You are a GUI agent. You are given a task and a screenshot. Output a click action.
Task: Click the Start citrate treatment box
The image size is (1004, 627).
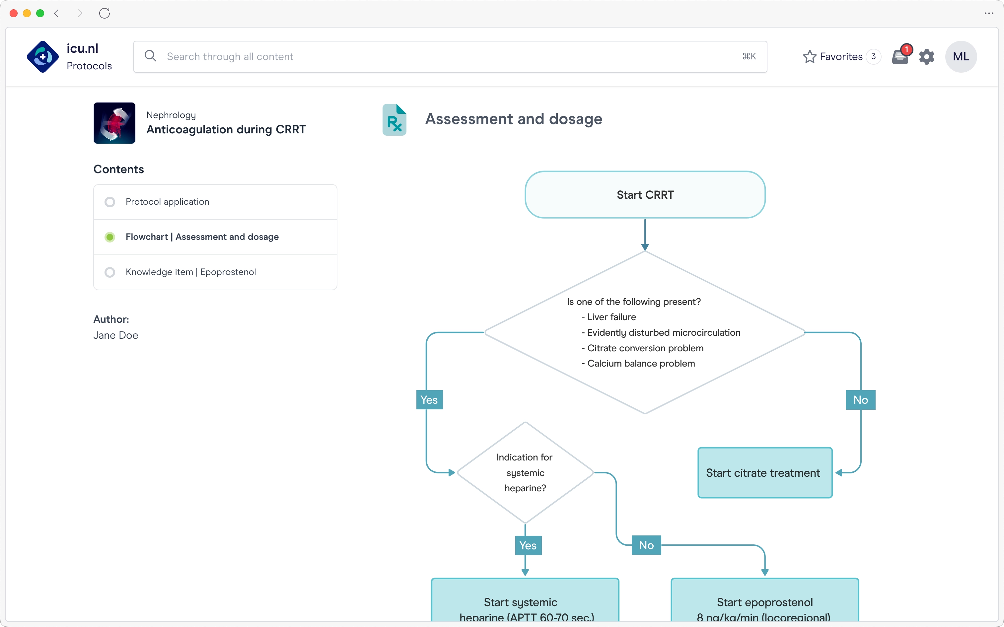(765, 473)
